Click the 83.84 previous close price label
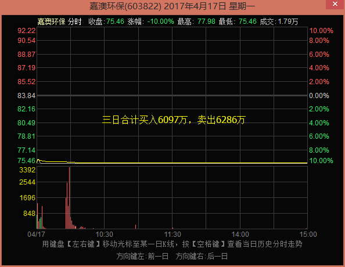This screenshot has height=267, width=345. [26, 96]
